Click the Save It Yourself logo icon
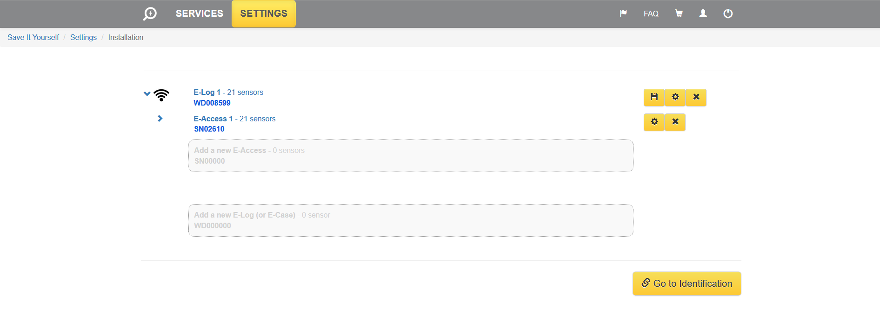 pos(150,13)
